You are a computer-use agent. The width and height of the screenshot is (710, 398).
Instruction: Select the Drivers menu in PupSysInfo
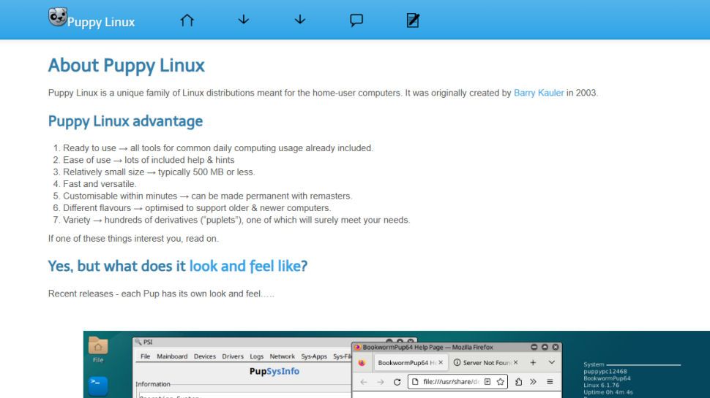(233, 356)
